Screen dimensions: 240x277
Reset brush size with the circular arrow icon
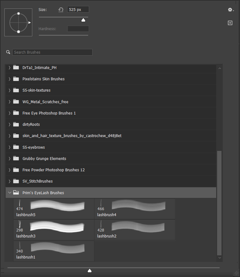pyautogui.click(x=61, y=9)
